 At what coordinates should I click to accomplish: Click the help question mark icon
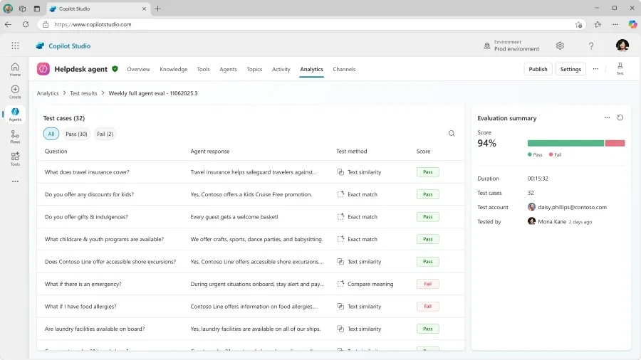coord(591,46)
